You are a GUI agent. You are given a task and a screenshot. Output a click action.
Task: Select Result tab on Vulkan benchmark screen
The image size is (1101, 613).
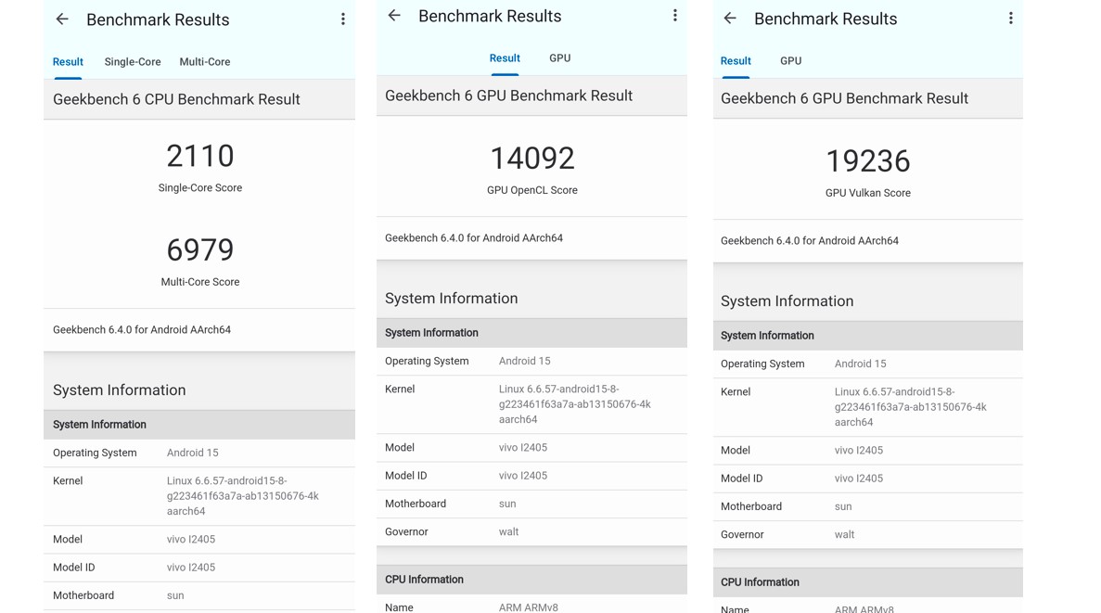736,61
